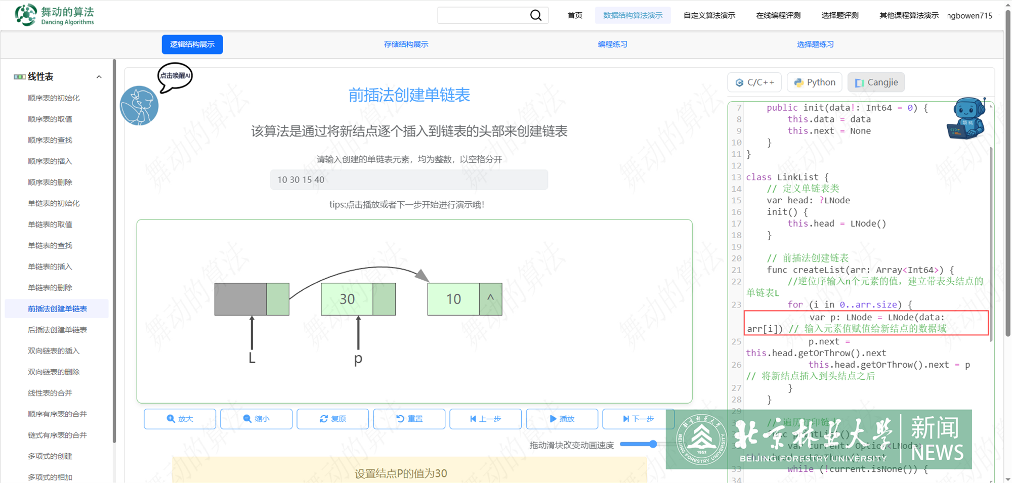Wake the AI fairy avatar

tap(139, 106)
